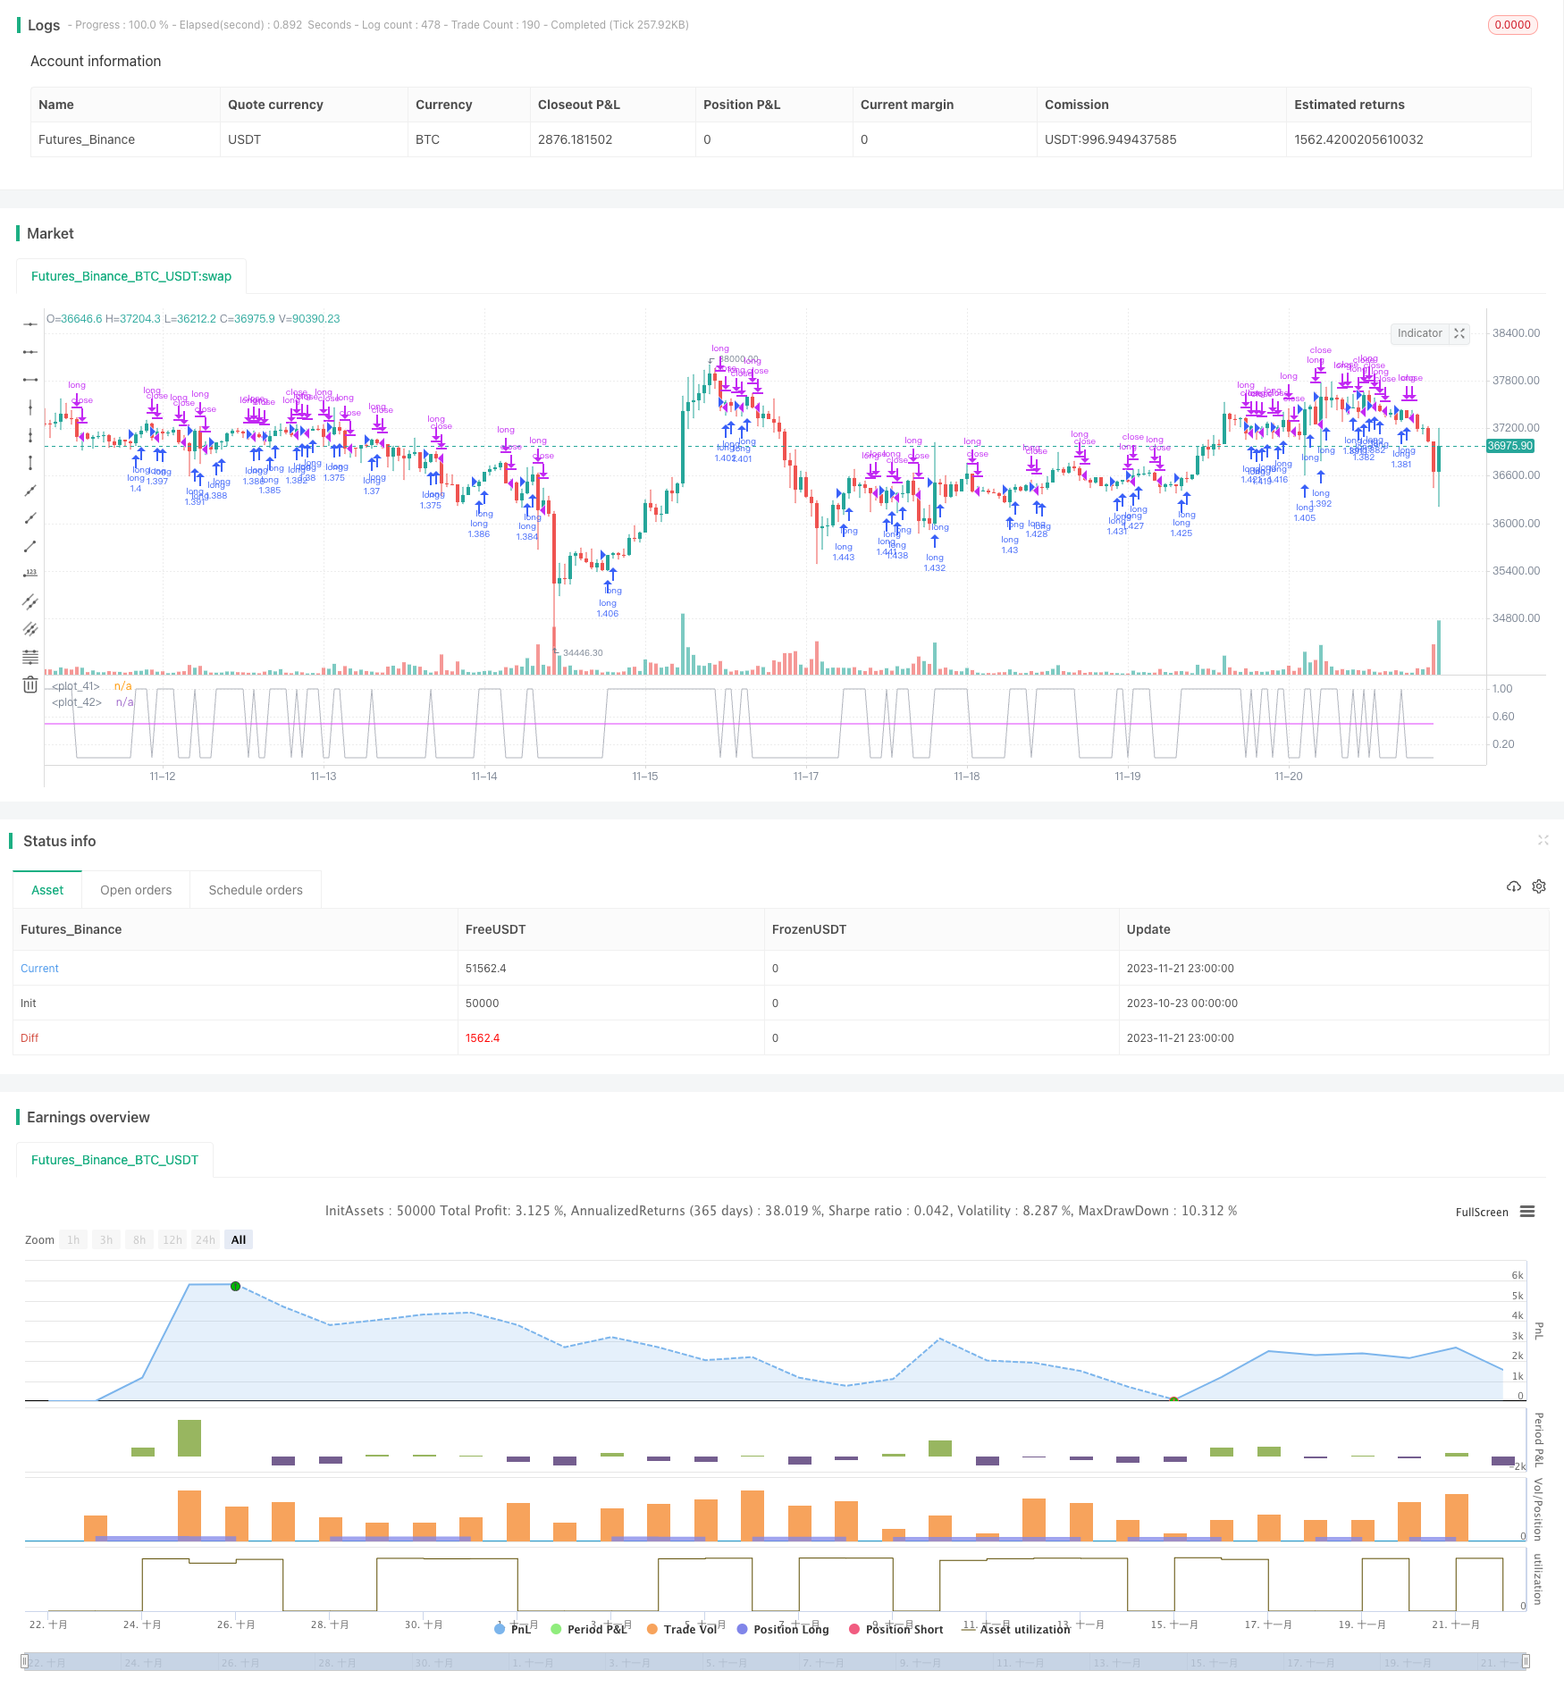Switch to the Schedule orders tab
1564x1696 pixels.
point(256,890)
